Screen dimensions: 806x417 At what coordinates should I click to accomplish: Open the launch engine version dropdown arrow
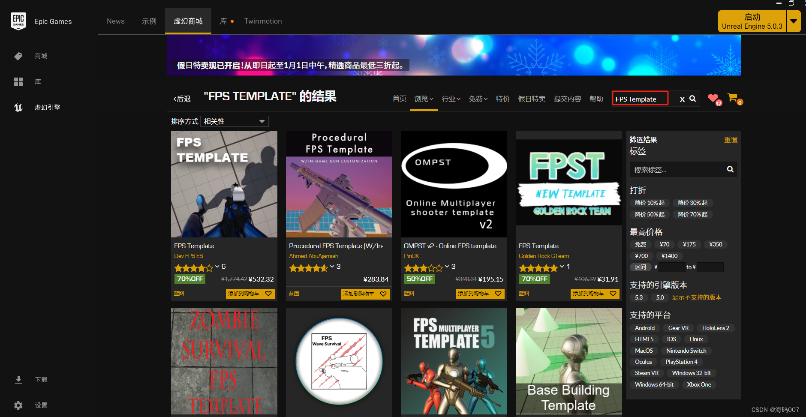point(794,21)
